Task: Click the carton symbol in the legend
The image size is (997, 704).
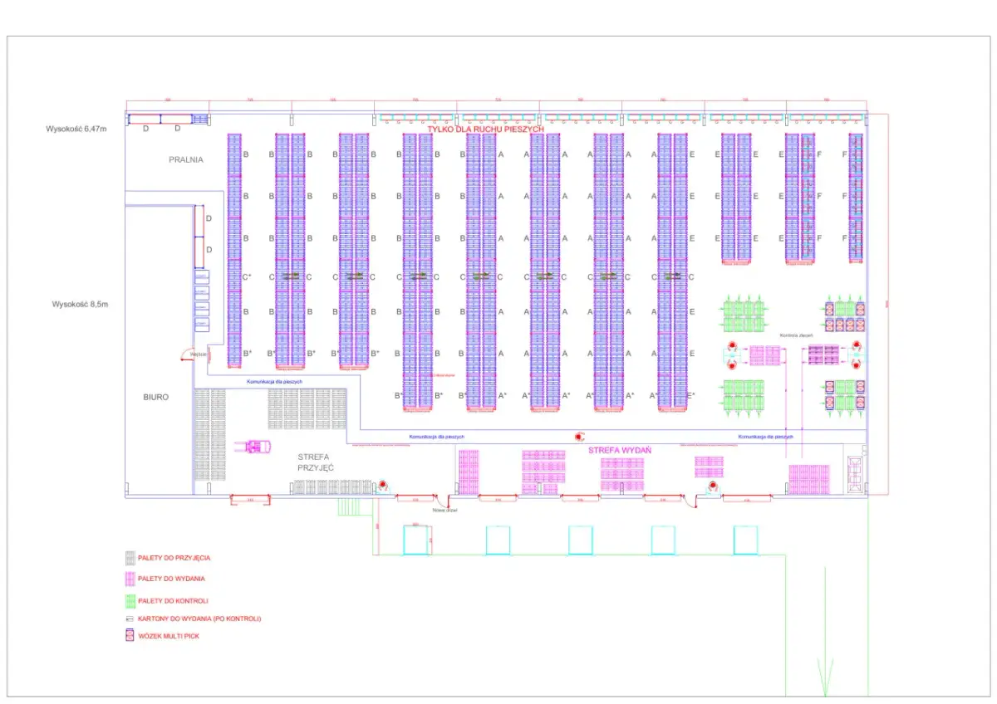Action: click(x=130, y=618)
